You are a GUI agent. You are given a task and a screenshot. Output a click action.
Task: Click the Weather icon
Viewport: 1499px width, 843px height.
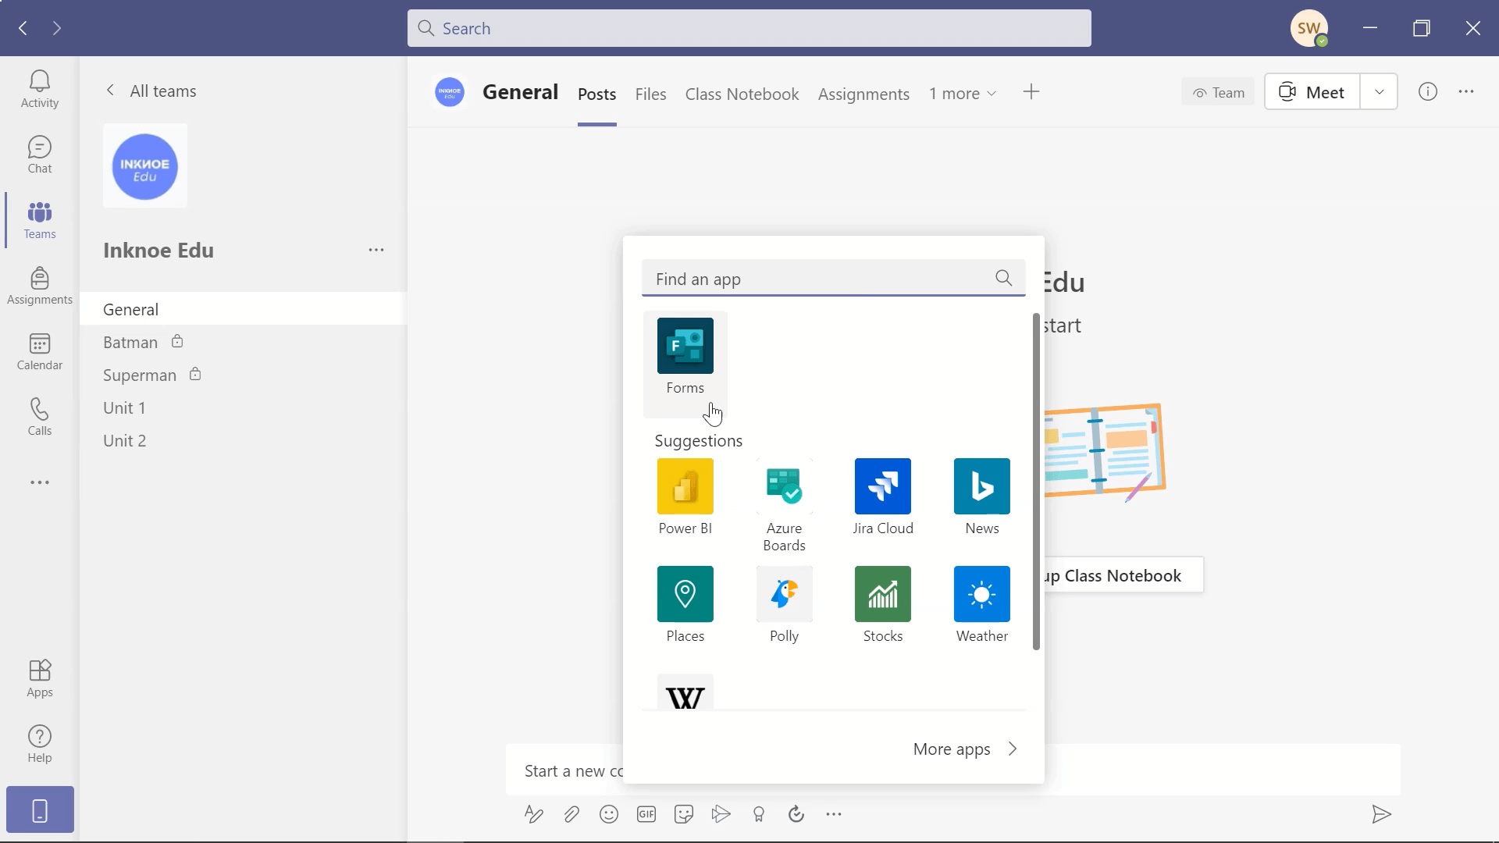[x=982, y=594]
